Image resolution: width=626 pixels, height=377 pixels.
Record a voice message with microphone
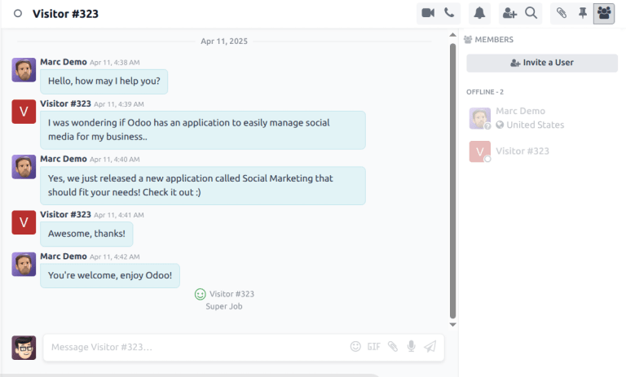click(x=412, y=346)
